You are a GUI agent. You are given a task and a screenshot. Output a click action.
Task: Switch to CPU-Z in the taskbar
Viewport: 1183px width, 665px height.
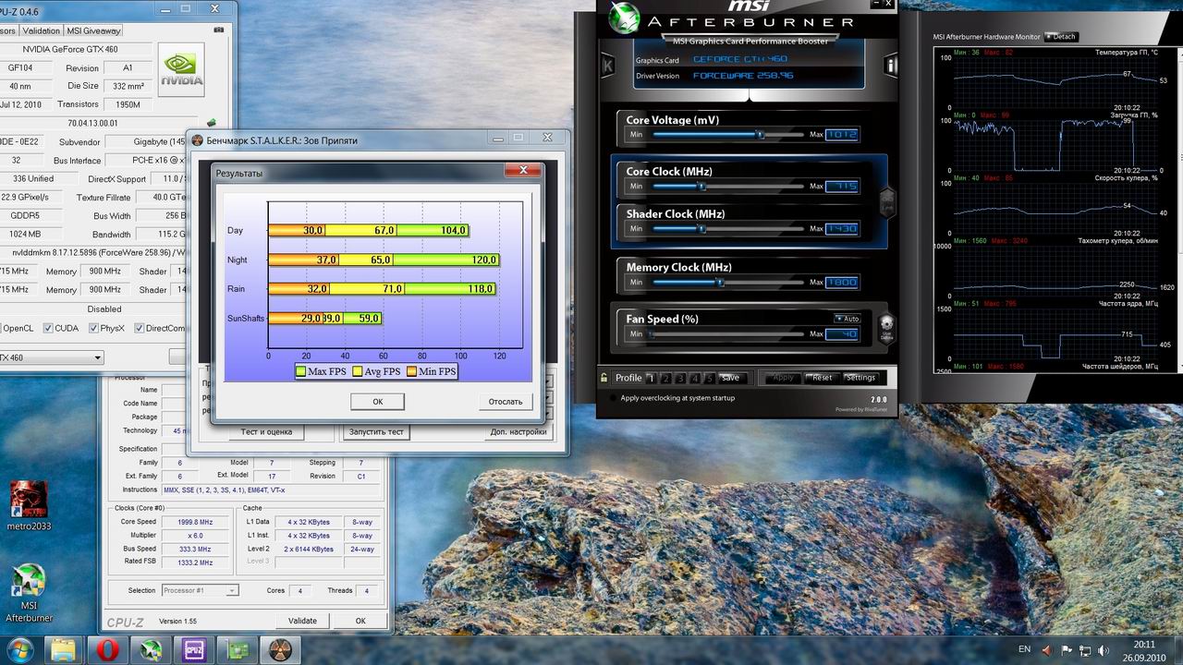pos(194,649)
